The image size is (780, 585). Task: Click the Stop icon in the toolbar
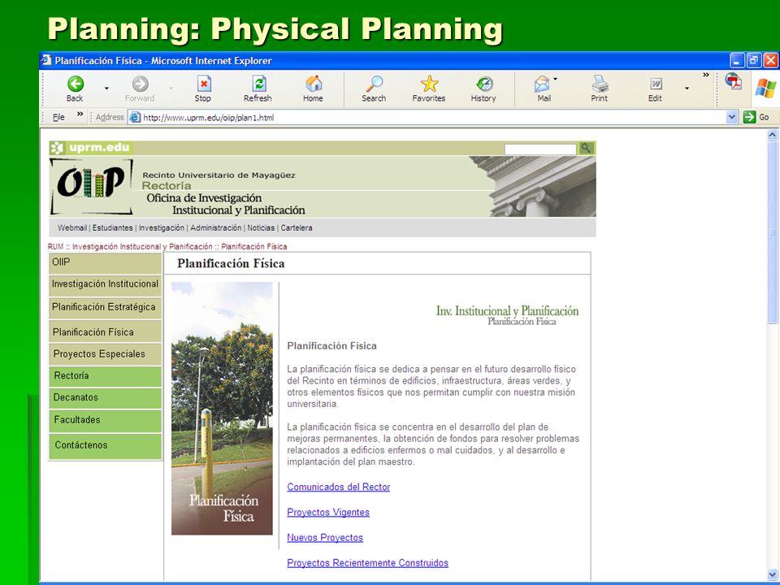(203, 84)
